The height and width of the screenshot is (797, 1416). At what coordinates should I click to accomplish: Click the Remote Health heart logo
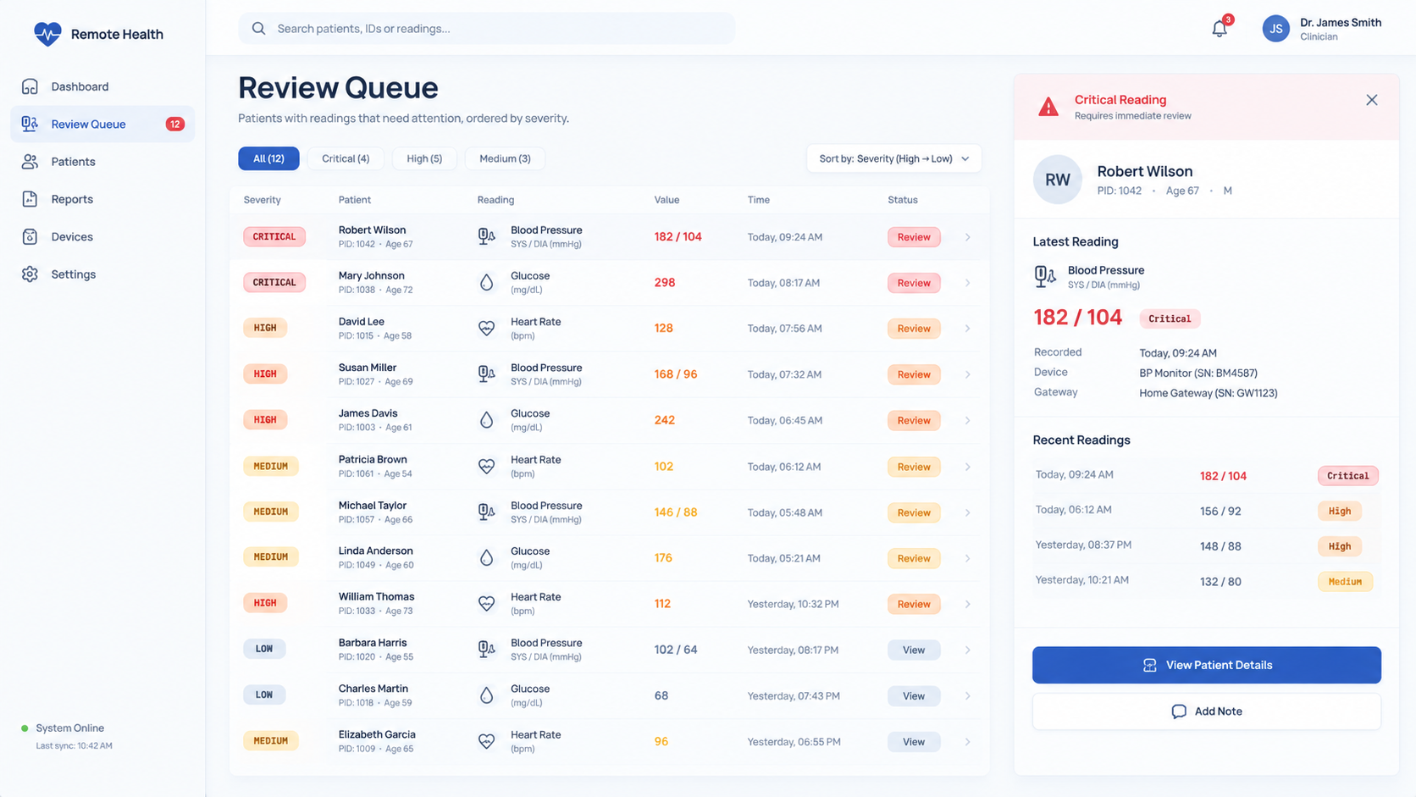click(x=47, y=34)
